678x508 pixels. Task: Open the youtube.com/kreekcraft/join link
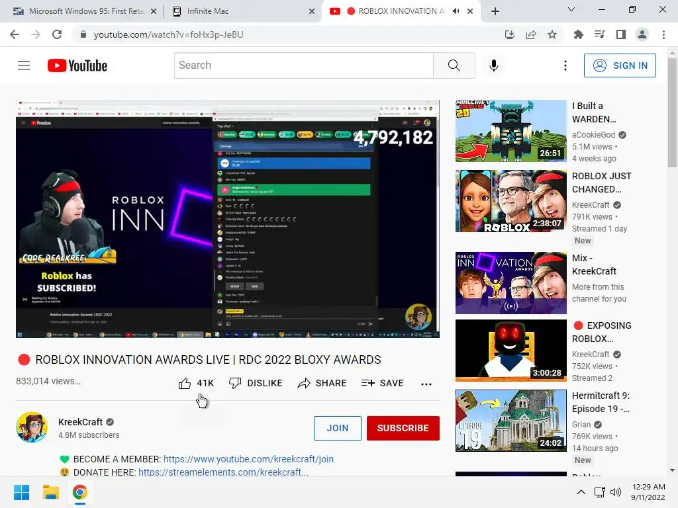tap(248, 459)
